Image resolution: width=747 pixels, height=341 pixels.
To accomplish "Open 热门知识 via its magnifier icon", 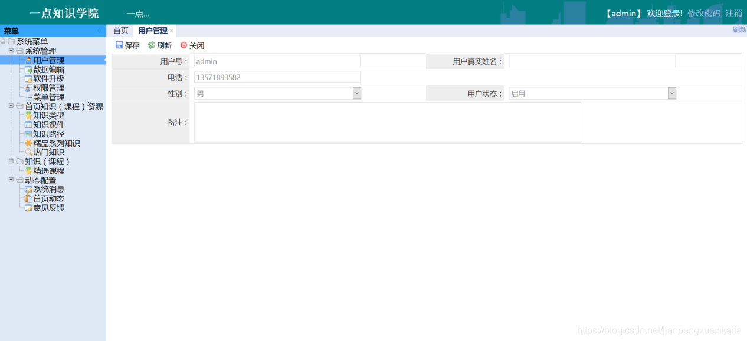I will pos(28,152).
